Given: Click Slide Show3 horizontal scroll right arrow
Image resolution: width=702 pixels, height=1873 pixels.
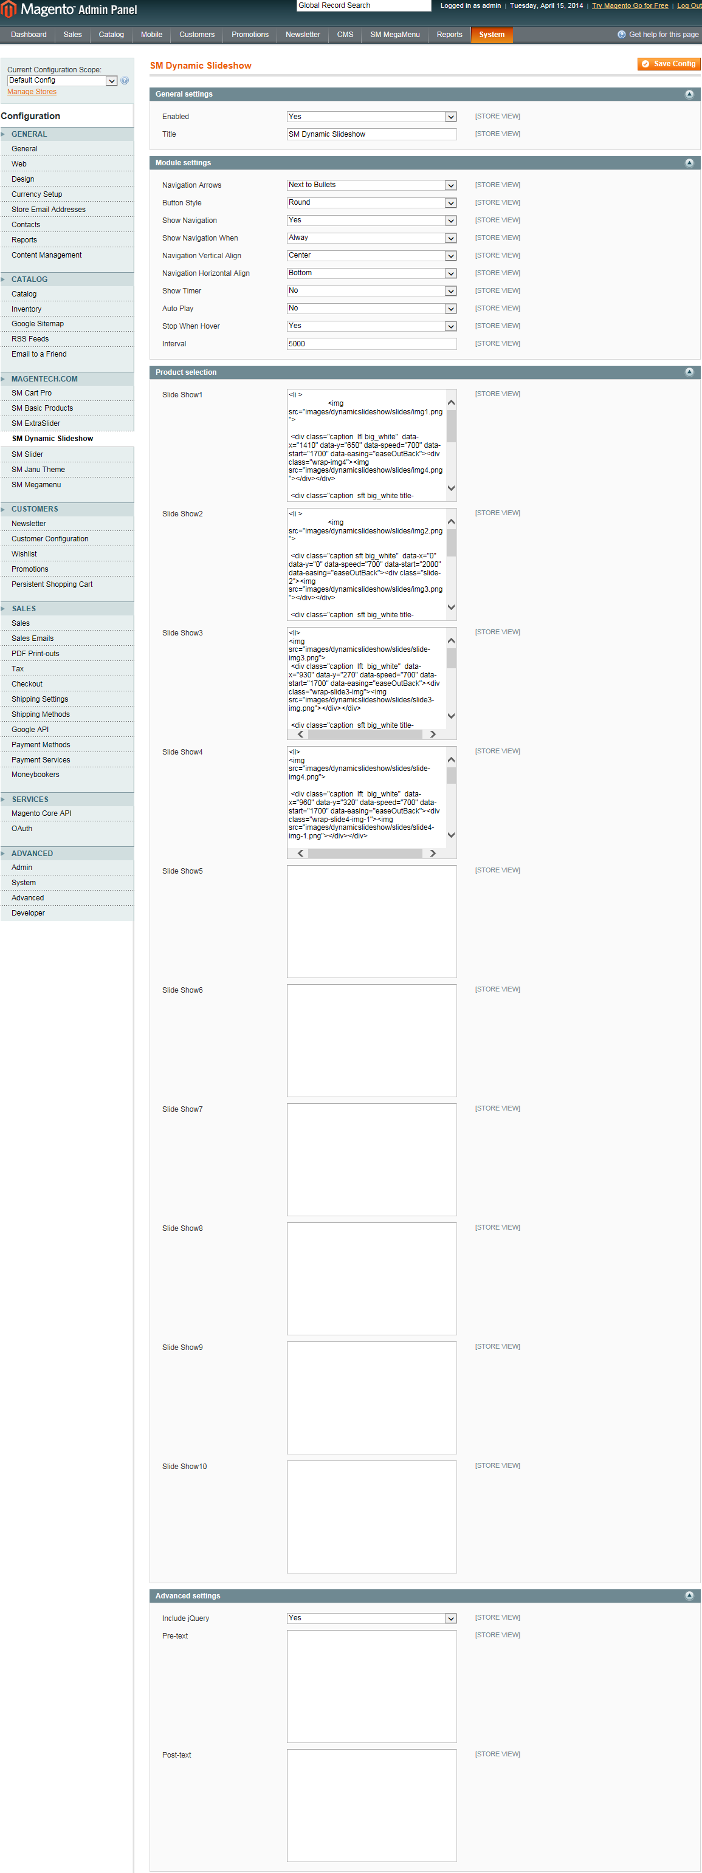Looking at the screenshot, I should click(x=433, y=734).
